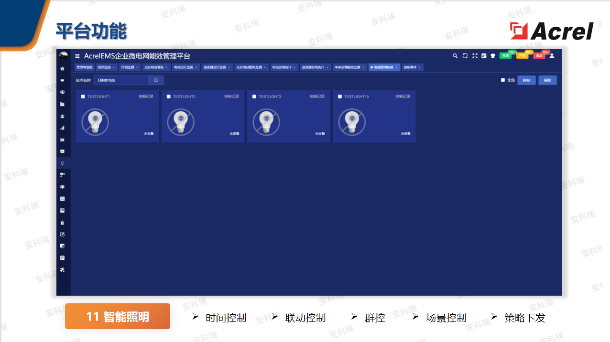Open 控制记录 for TESTLIGHT2
Screen dimensions: 610x342
(231, 96)
